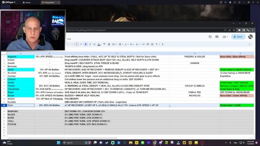
Task: Open the Google account avatar
Action: pyautogui.click(x=250, y=37)
